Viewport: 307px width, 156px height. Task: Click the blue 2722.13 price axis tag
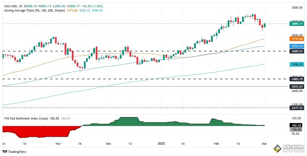[x=297, y=46]
